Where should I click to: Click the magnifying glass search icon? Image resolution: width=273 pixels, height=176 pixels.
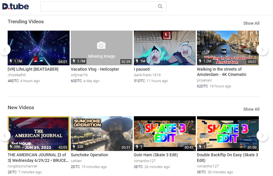(x=160, y=6)
